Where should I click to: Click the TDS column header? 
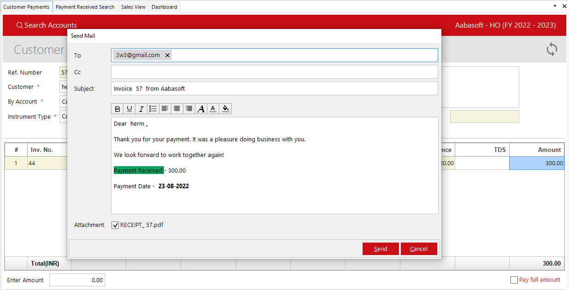(482, 150)
